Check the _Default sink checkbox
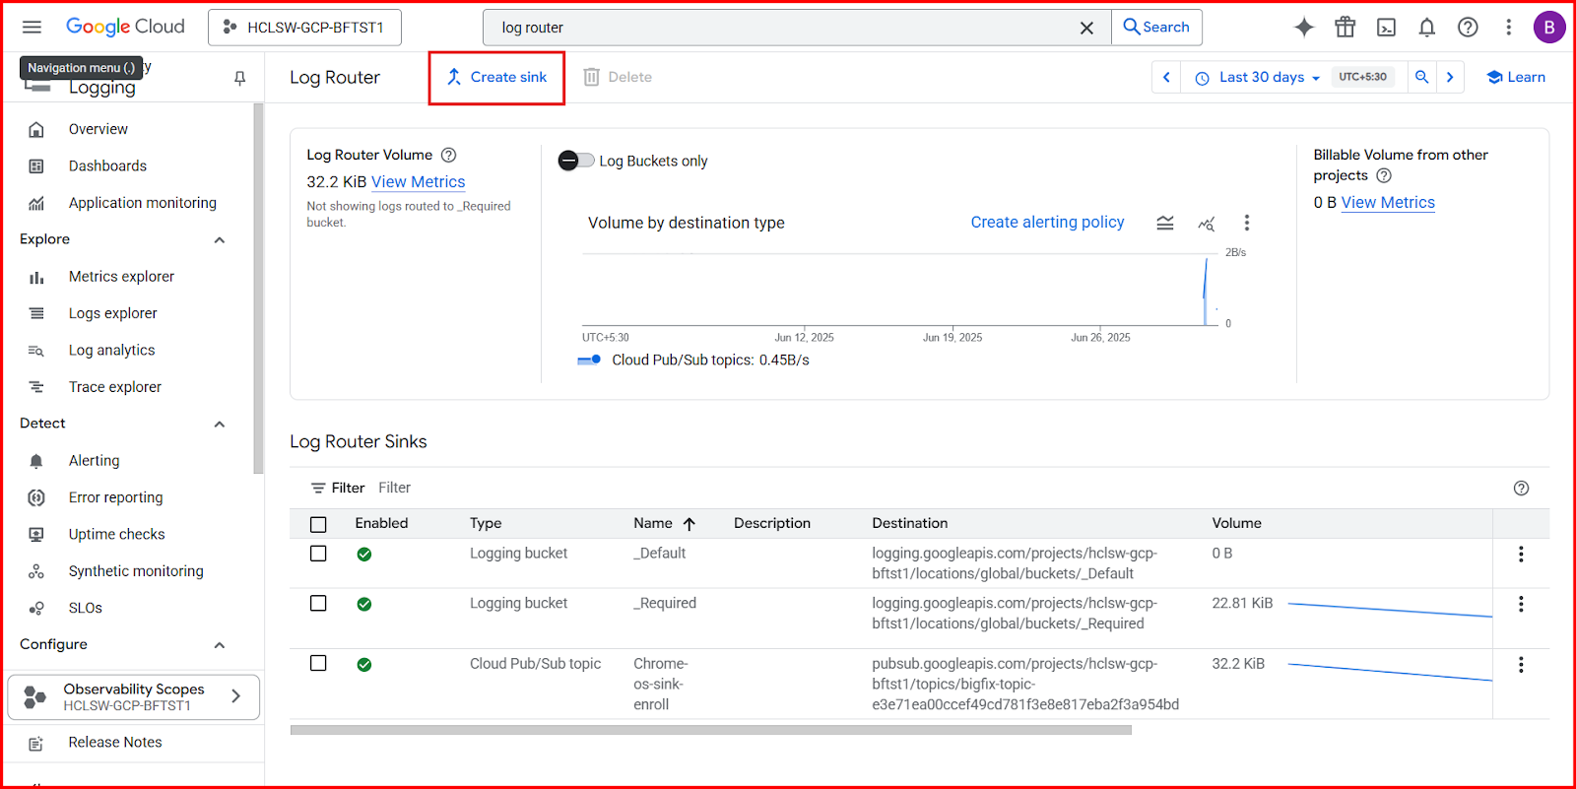This screenshot has height=789, width=1576. click(x=318, y=554)
